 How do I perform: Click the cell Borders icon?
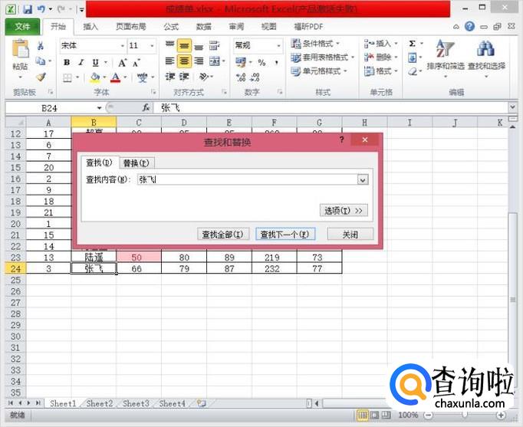click(x=67, y=77)
